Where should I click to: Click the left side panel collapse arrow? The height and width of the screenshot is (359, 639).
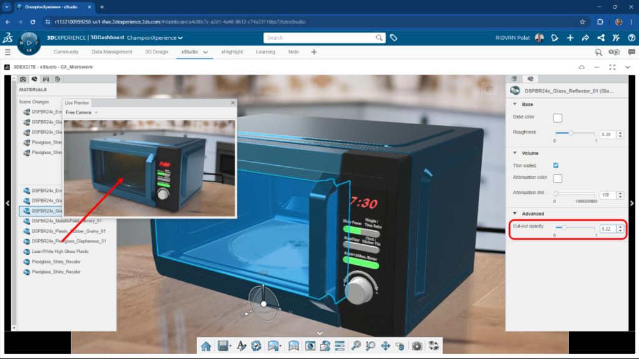[7, 203]
